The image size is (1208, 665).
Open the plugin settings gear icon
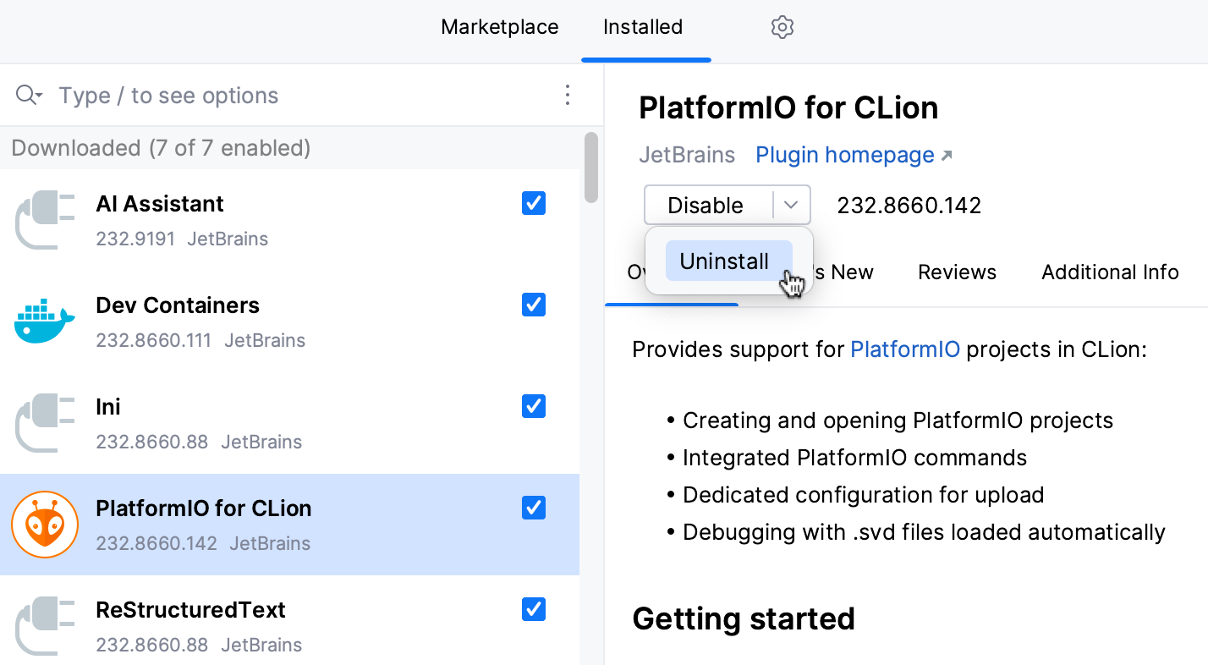pos(782,27)
